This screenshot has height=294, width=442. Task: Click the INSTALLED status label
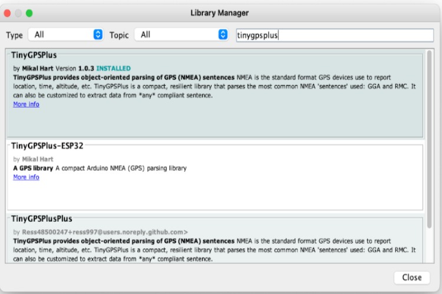pos(113,68)
